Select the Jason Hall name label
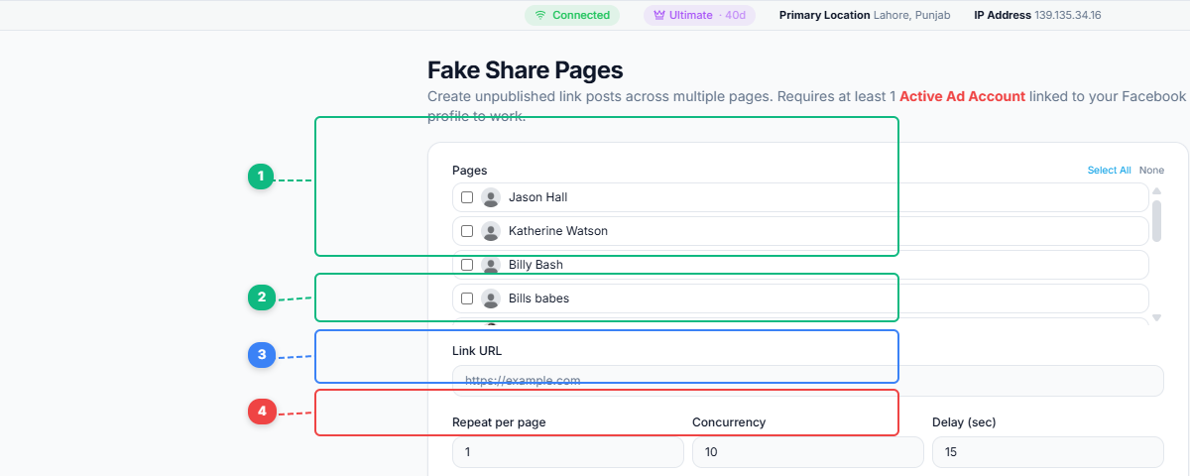Screen dimensions: 1190x476 538,197
